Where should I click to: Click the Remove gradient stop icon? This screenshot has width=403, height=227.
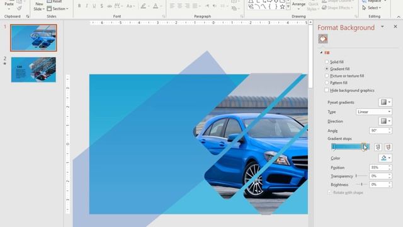point(388,147)
